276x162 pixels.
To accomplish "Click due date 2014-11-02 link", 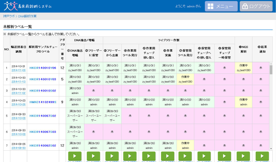I will [18, 93].
